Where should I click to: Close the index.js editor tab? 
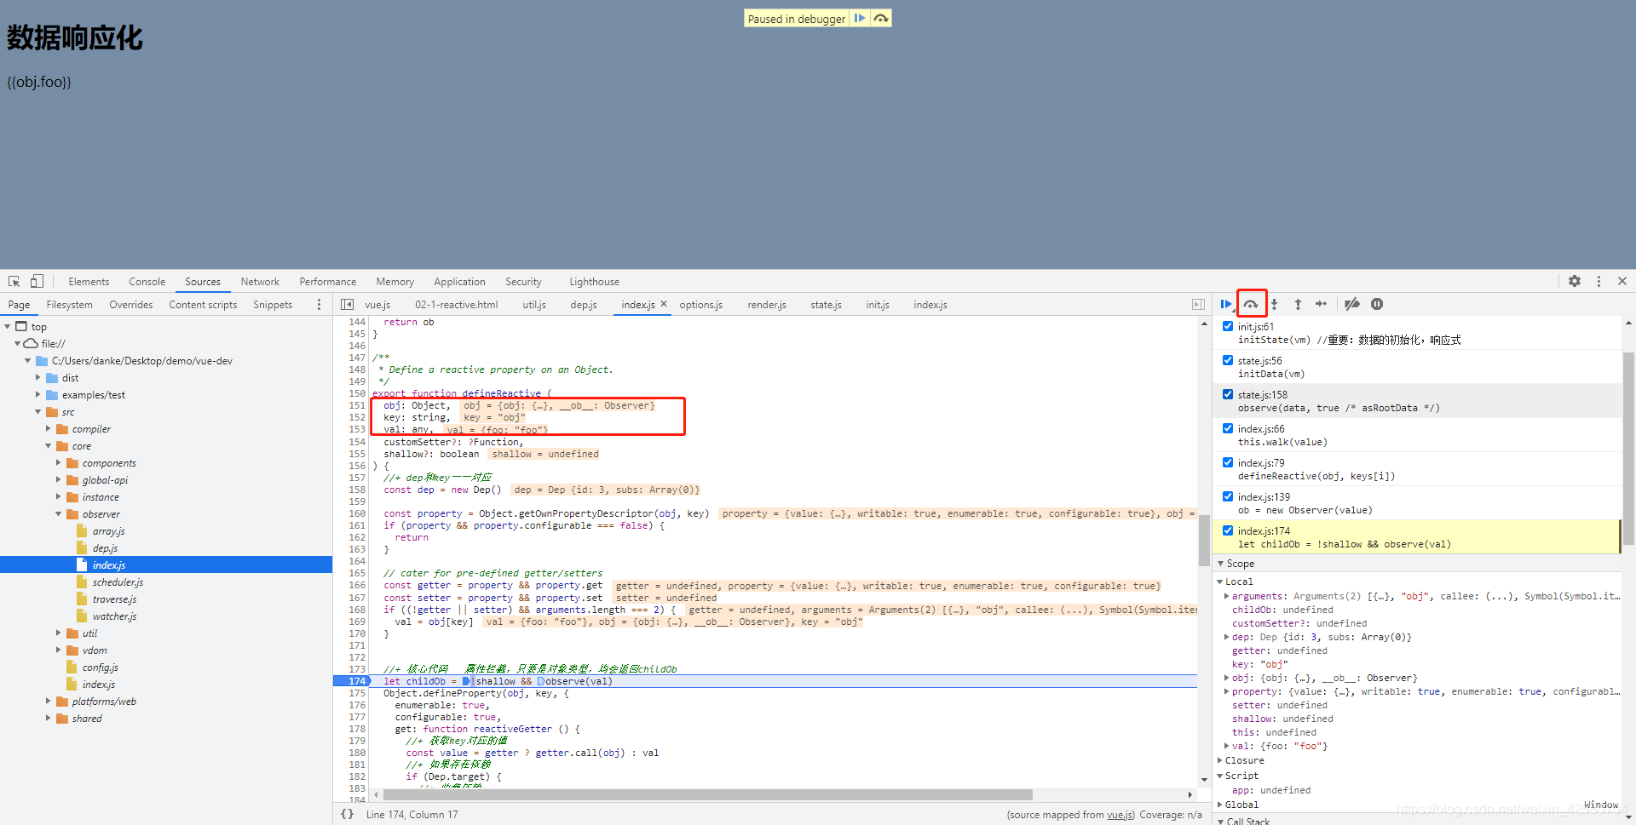pos(664,304)
